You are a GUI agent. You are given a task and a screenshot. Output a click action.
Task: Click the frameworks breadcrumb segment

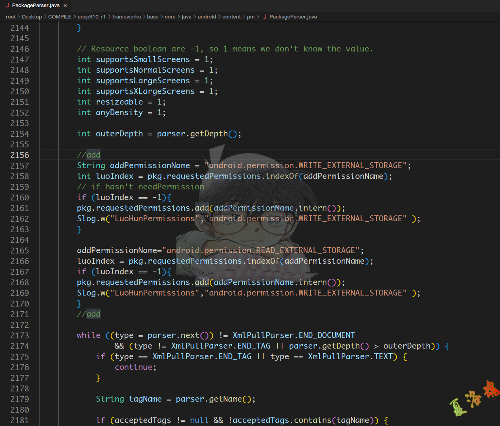[126, 17]
